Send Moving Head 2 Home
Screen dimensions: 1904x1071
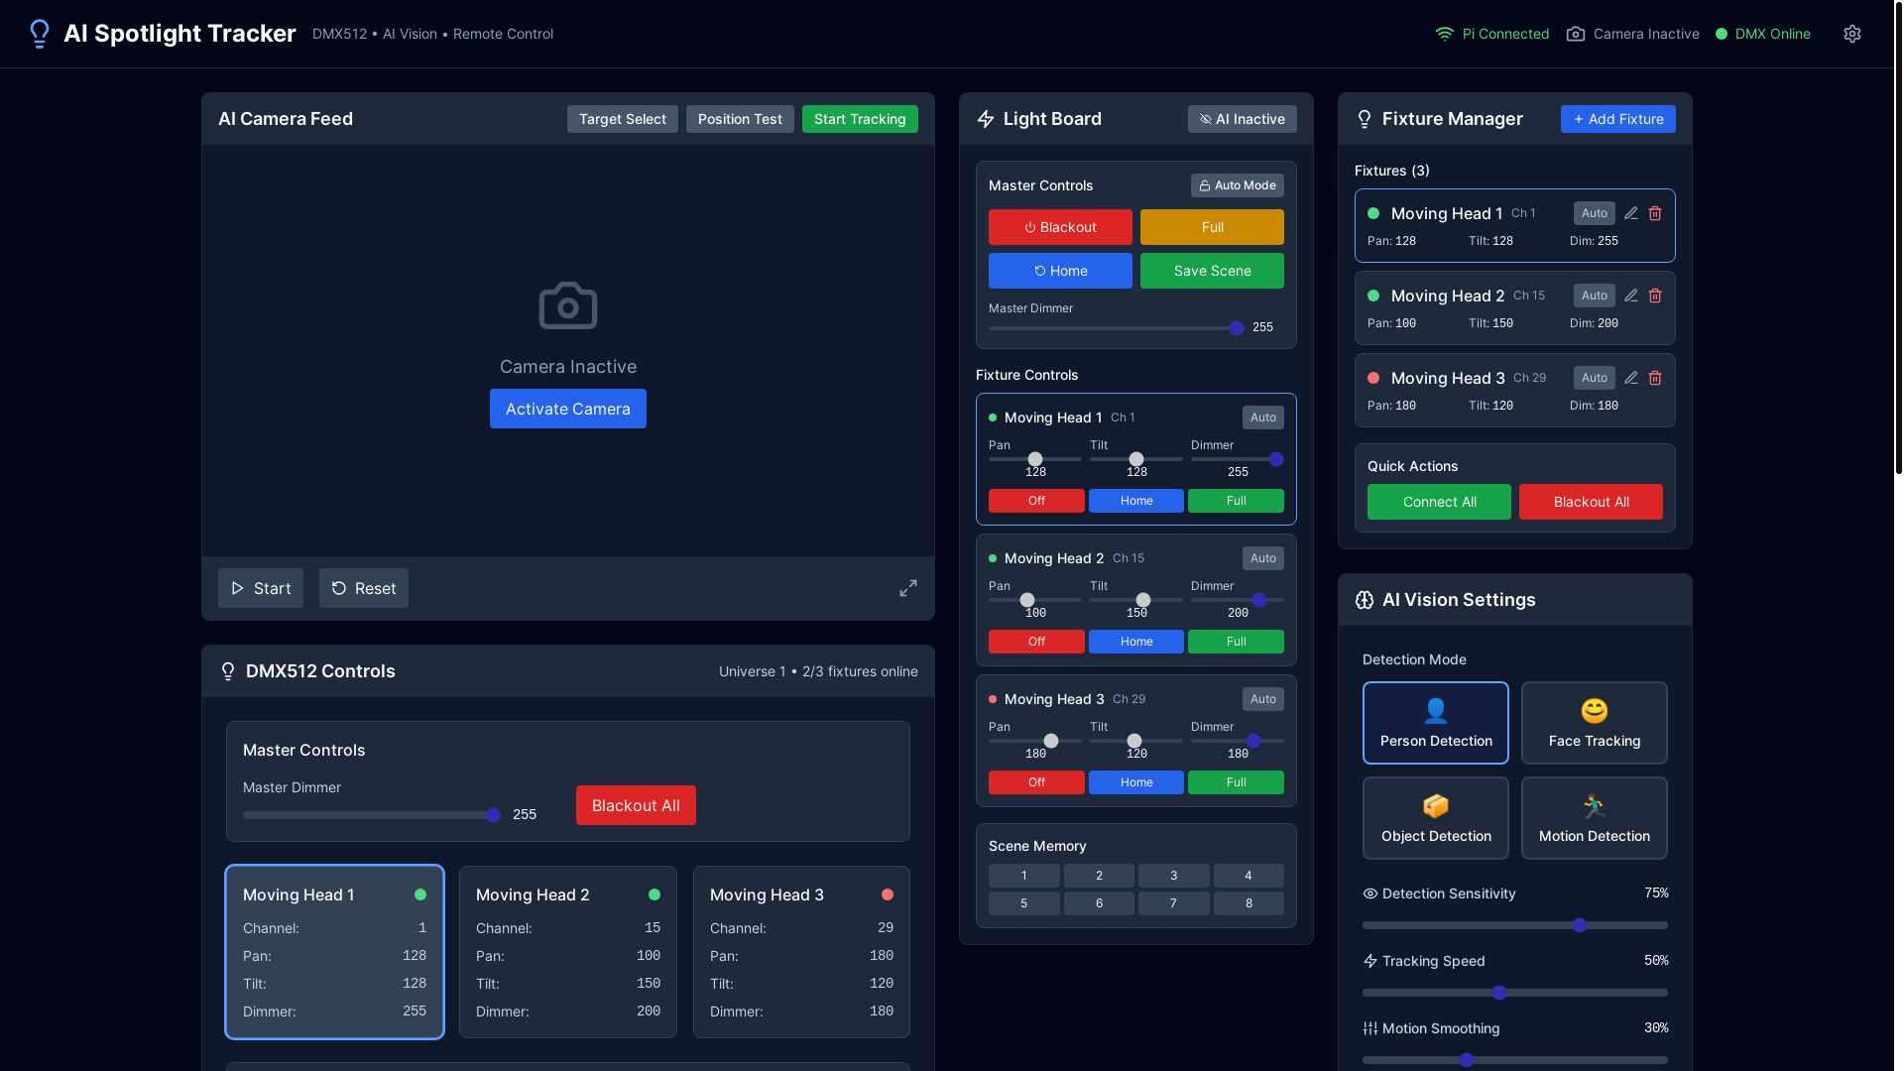(1136, 642)
